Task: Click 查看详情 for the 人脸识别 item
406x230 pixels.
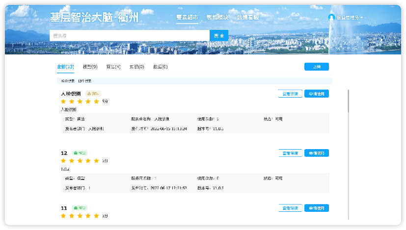Action: point(290,94)
